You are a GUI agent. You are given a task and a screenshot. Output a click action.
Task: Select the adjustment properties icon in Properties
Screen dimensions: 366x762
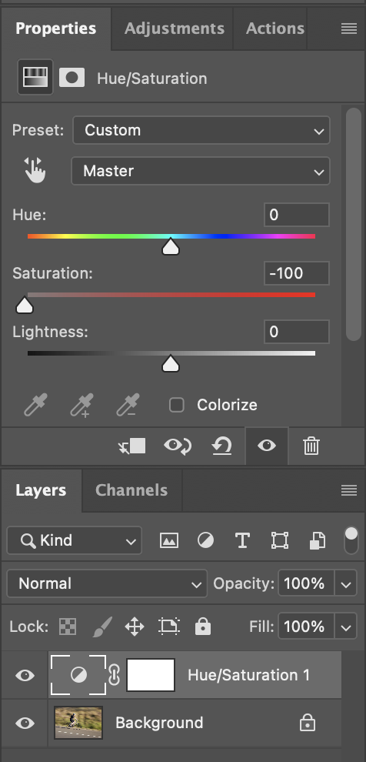tap(35, 77)
